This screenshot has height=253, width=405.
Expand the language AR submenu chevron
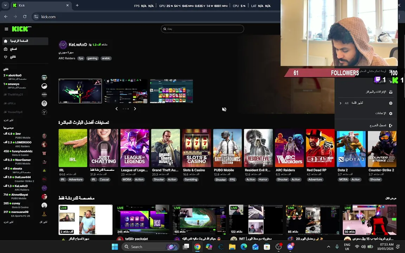[x=340, y=103]
